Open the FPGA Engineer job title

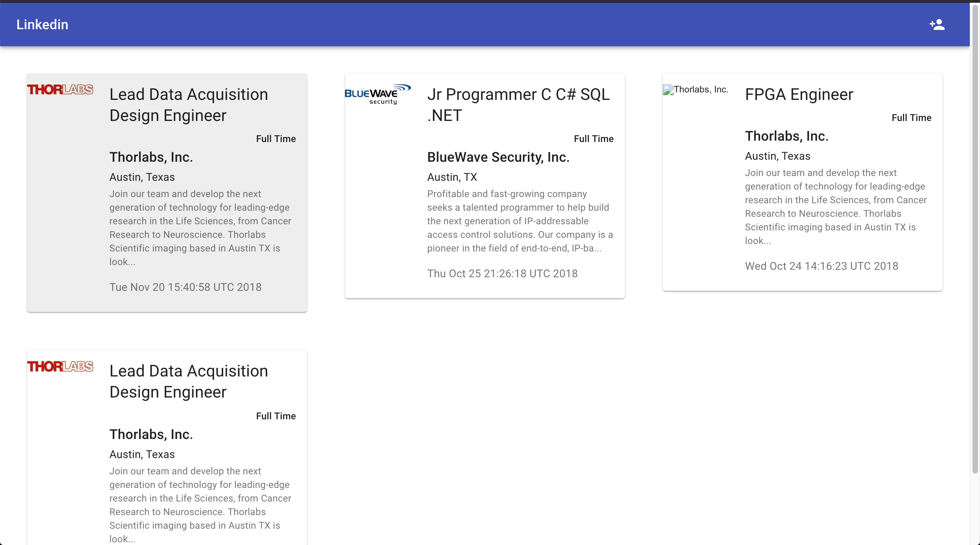tap(799, 94)
